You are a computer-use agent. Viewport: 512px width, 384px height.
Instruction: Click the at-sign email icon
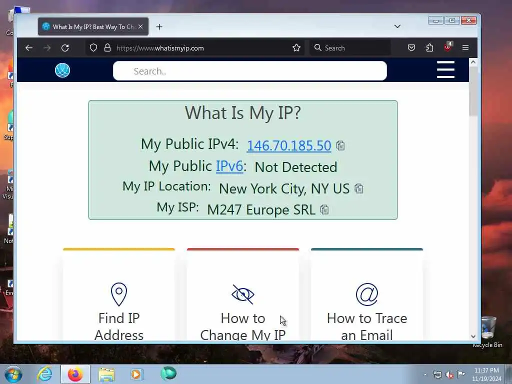367,294
